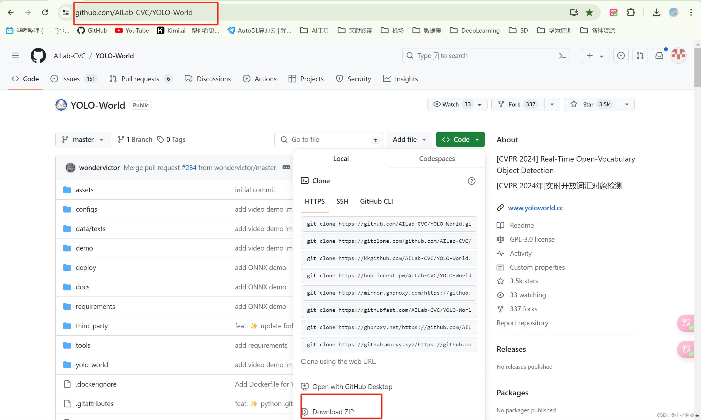Star the YOLO-World repository
Viewport: 701px width, 420px height.
click(591, 104)
